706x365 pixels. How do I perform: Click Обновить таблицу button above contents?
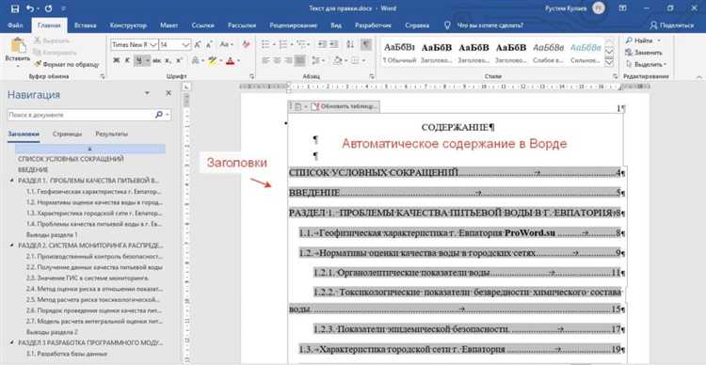(x=345, y=106)
